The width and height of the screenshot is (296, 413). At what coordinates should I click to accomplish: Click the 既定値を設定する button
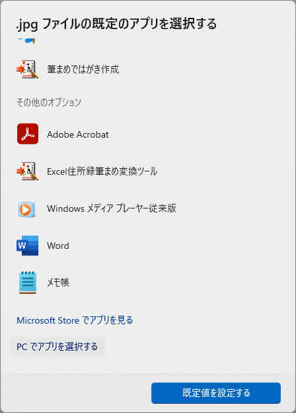click(x=216, y=393)
